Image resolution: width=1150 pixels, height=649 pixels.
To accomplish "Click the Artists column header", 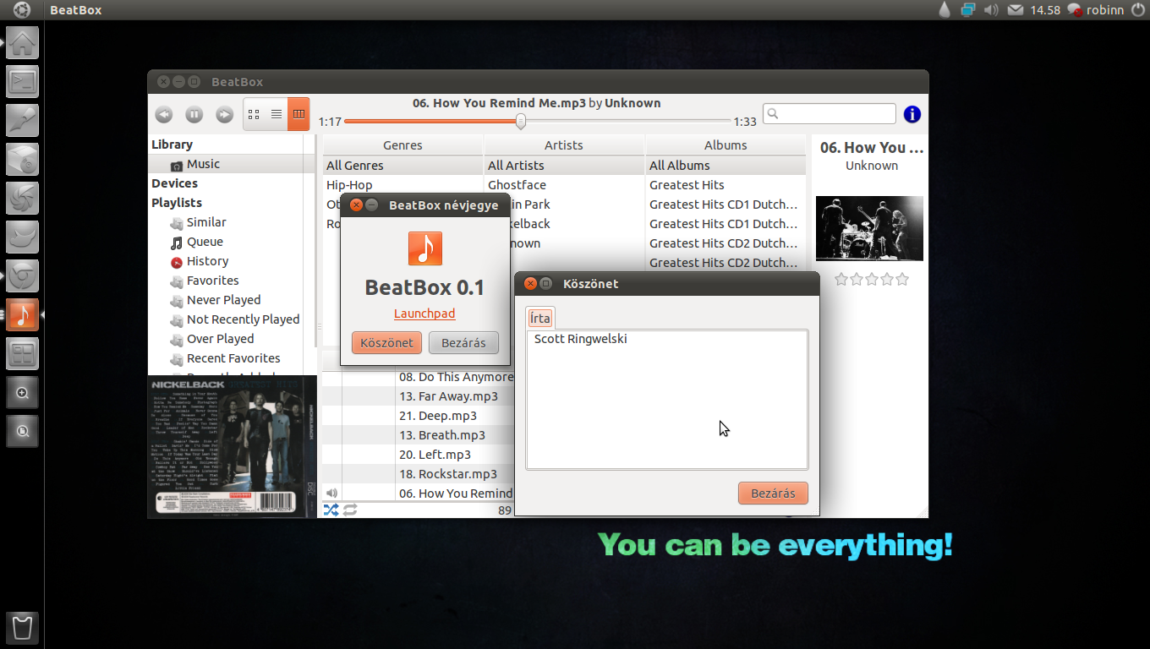I will click(x=564, y=145).
